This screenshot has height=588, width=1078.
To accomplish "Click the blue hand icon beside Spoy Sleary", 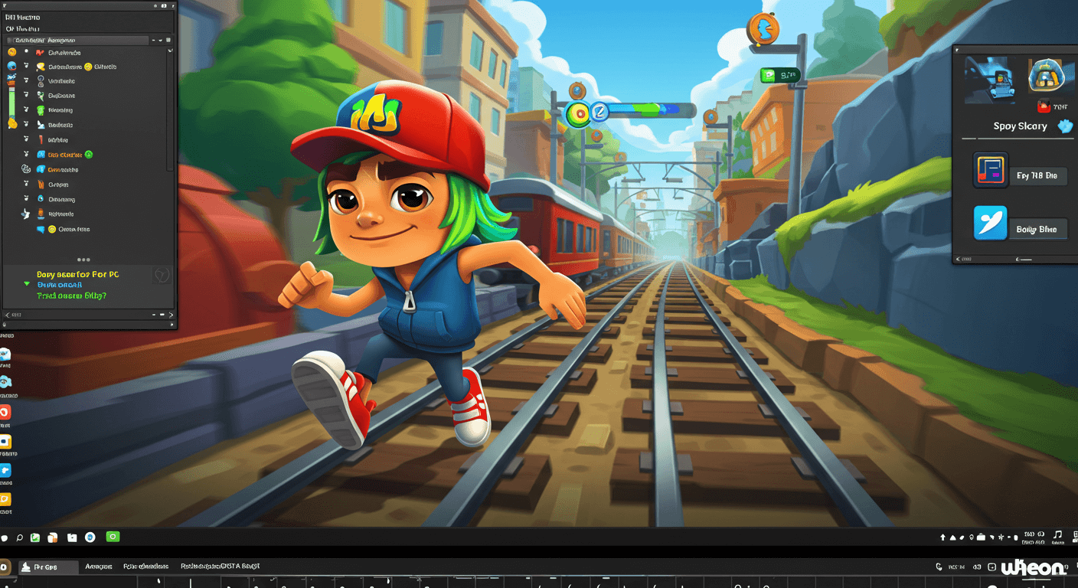I will (1065, 126).
